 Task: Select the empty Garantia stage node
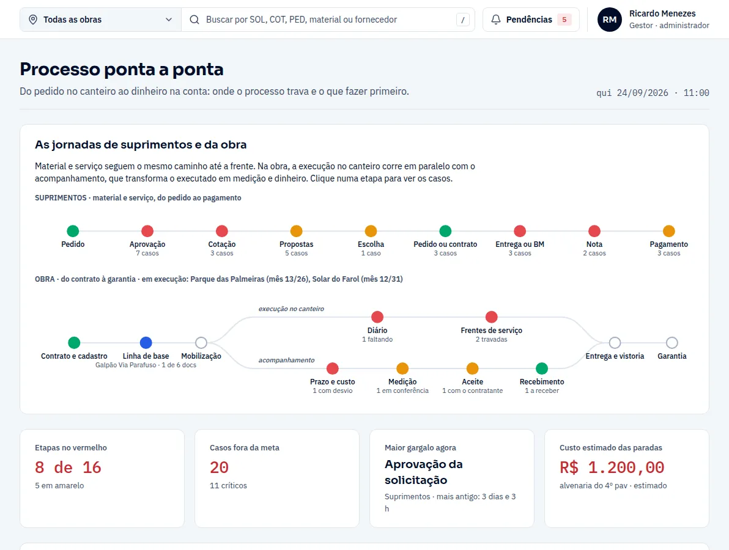click(x=672, y=343)
